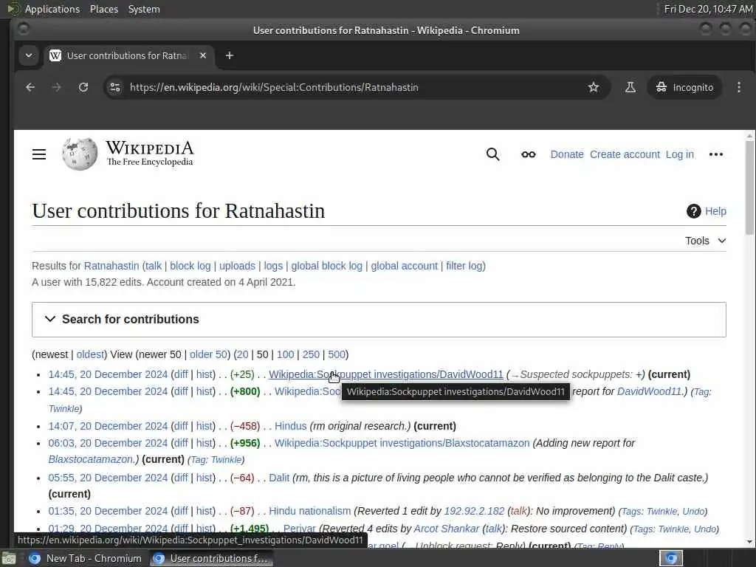Screen dimensions: 756x567
Task: View older 50 contributions
Action: coord(208,354)
